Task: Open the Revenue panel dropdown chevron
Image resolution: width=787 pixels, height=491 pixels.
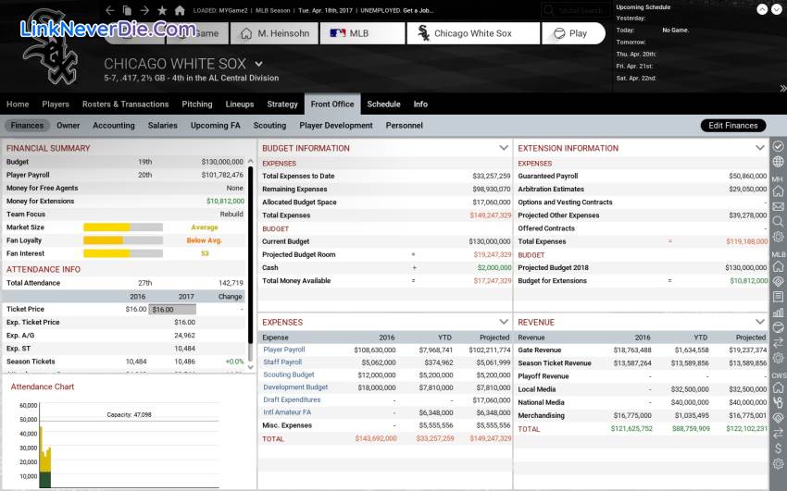Action: pyautogui.click(x=759, y=322)
